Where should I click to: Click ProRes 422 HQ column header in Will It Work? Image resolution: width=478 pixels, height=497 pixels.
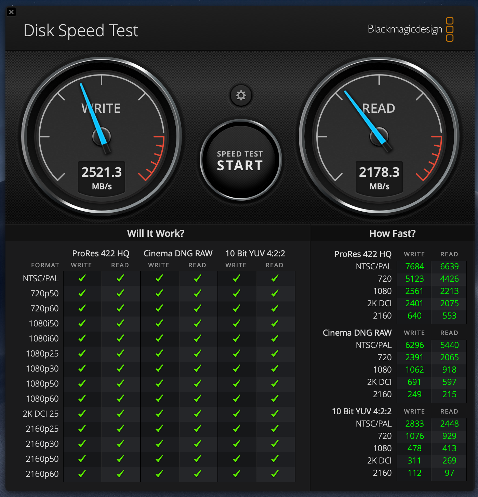point(101,254)
